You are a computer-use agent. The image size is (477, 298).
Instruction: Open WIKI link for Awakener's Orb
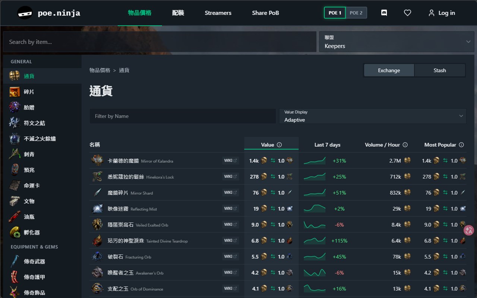pos(230,273)
